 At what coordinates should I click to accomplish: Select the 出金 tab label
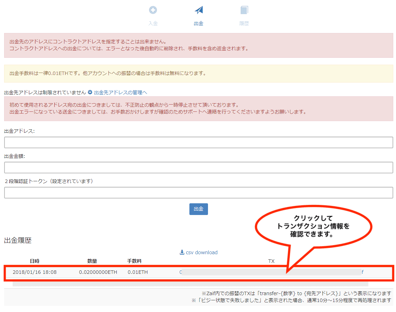(199, 24)
